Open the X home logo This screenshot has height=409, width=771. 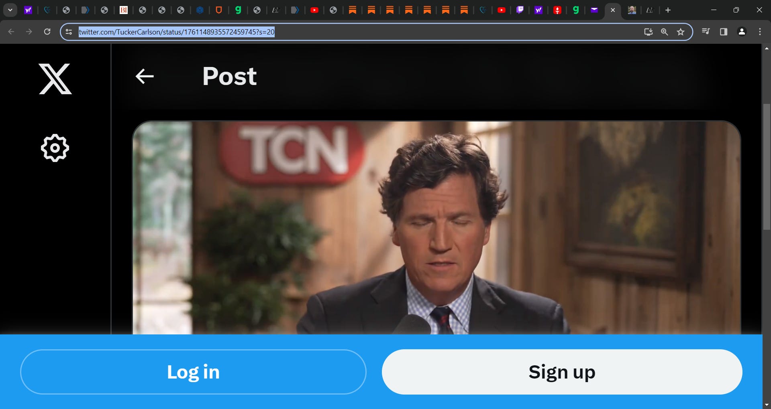click(x=55, y=79)
